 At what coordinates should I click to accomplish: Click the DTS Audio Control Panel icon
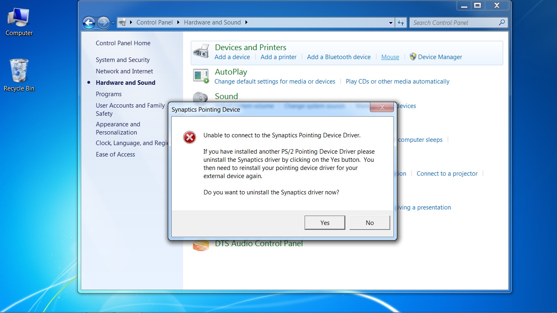click(x=201, y=245)
